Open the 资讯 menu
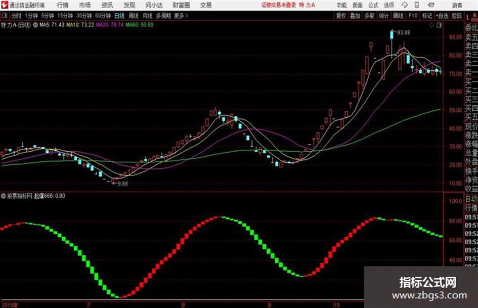 [x=107, y=5]
